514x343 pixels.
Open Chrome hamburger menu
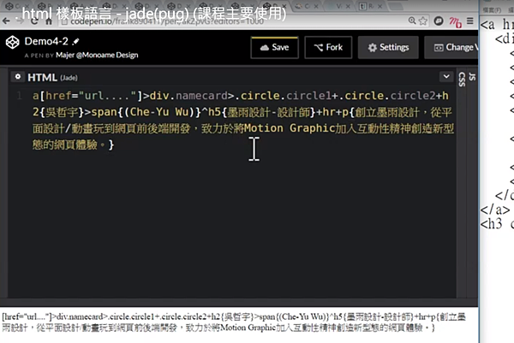click(x=469, y=21)
